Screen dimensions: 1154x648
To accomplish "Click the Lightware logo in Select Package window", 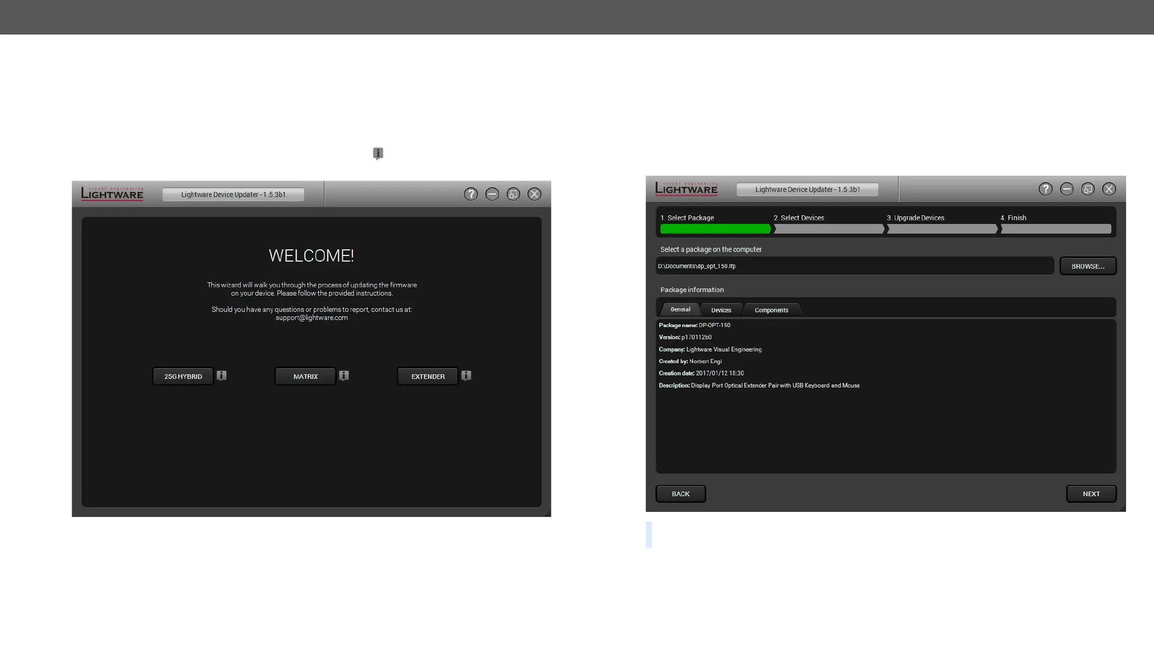I will pos(686,188).
